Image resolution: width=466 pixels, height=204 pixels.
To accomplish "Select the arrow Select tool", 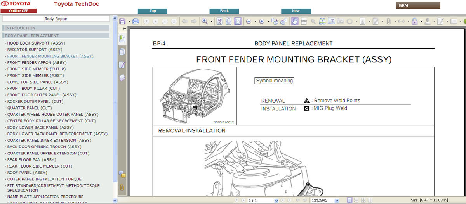I will (x=313, y=21).
